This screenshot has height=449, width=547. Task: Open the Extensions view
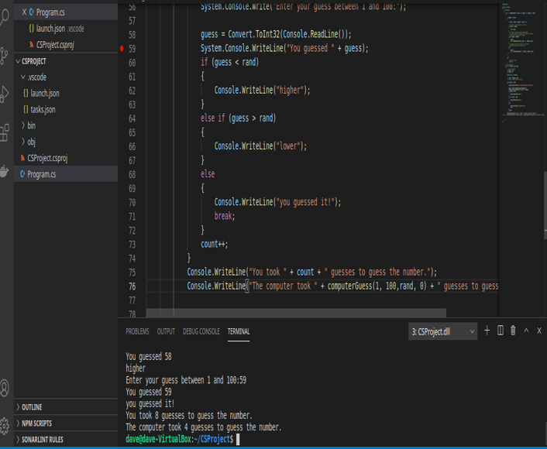tap(5, 131)
